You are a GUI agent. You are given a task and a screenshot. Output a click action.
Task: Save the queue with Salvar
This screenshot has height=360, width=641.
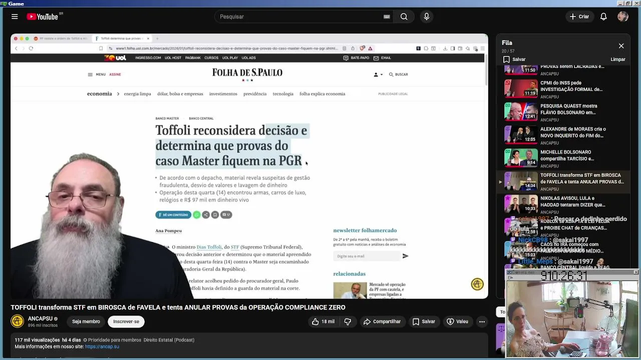click(514, 59)
